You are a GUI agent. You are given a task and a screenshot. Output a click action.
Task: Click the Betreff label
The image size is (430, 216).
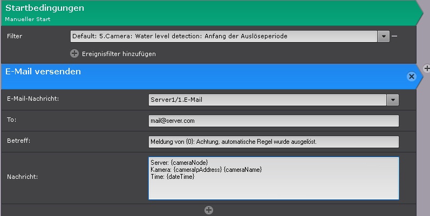(17, 141)
